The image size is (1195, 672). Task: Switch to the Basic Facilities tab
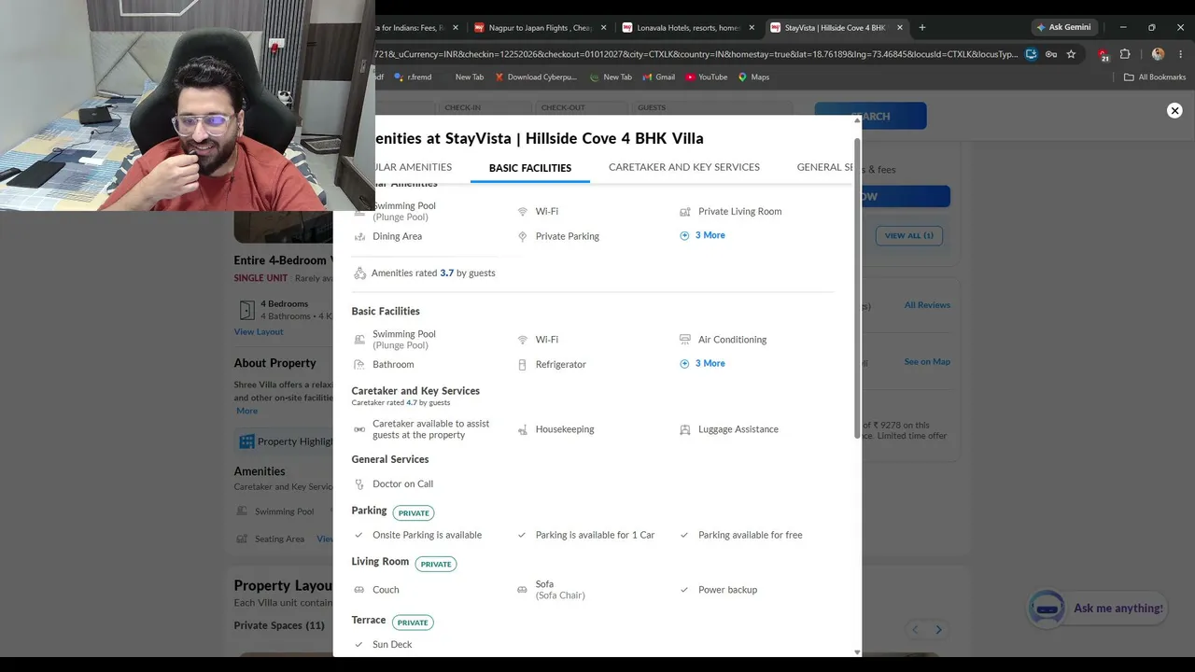click(530, 168)
